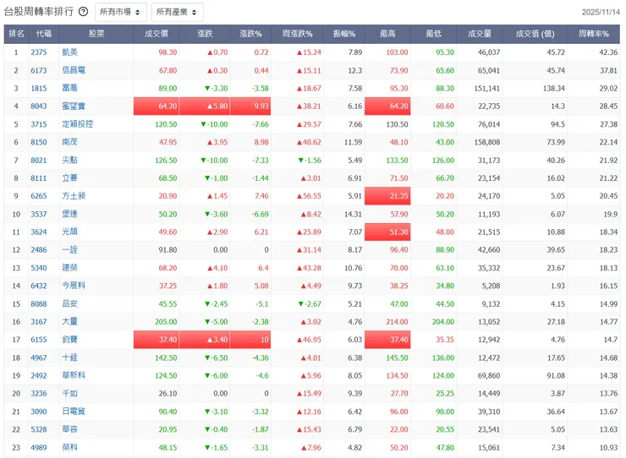Open stock code 8150 link

point(39,143)
